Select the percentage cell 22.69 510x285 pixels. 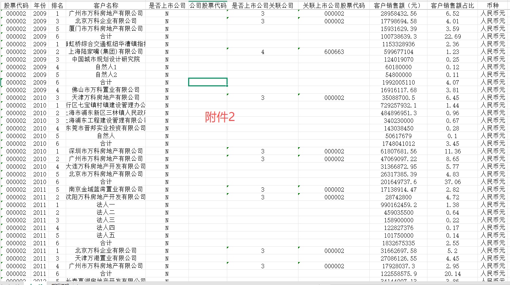(453, 36)
